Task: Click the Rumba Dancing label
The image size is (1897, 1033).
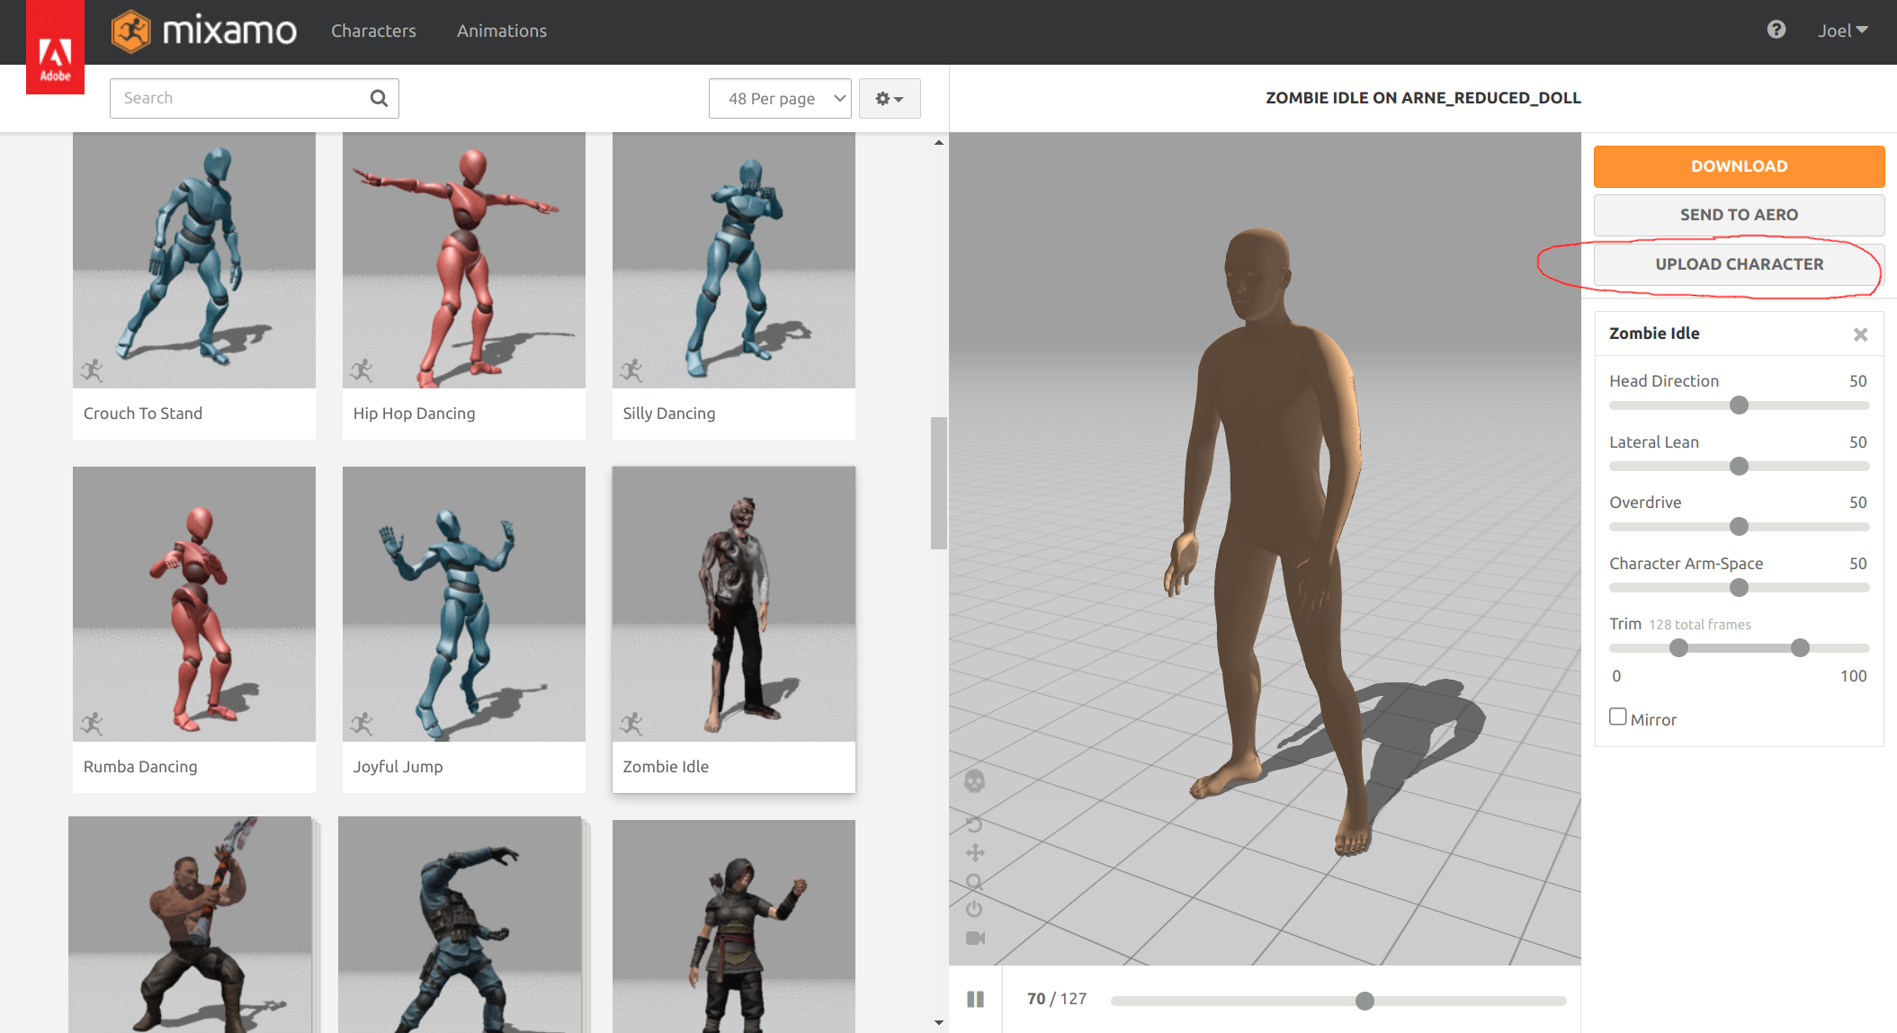Action: pos(140,767)
